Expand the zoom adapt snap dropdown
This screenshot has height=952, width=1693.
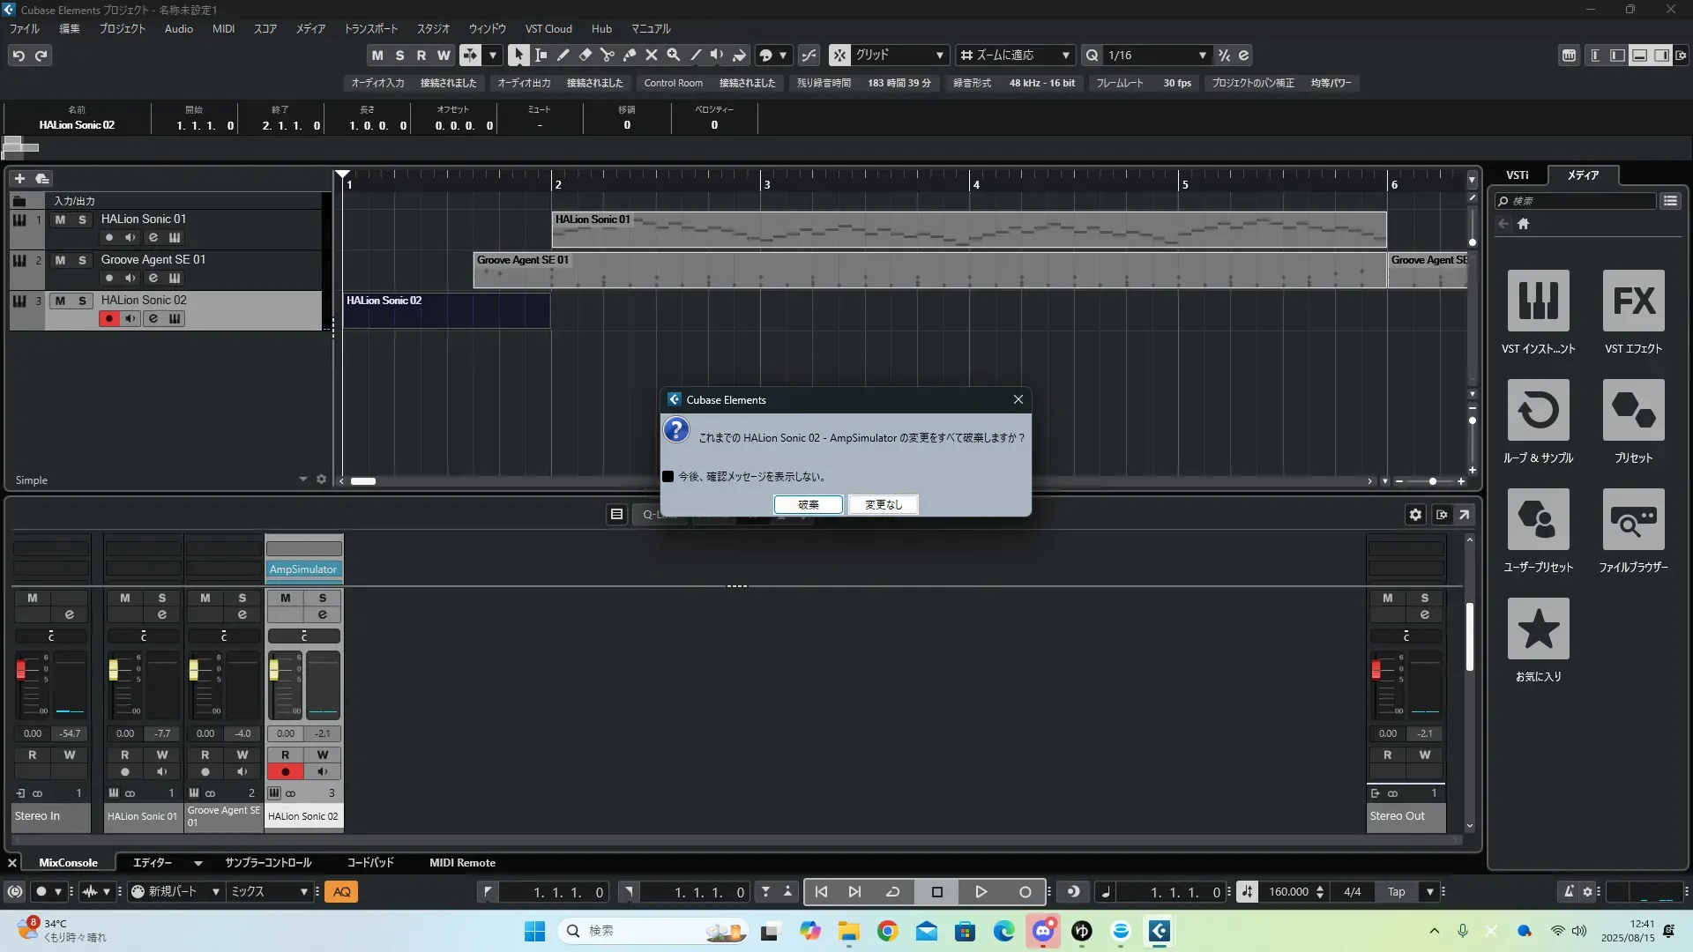pos(1065,56)
